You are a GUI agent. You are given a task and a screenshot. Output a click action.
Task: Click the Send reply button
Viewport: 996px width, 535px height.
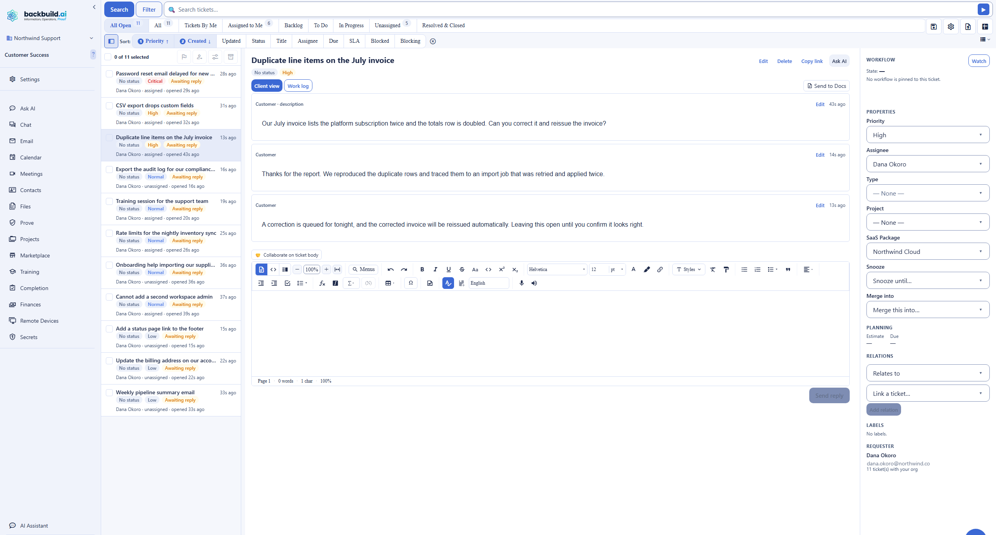(829, 395)
